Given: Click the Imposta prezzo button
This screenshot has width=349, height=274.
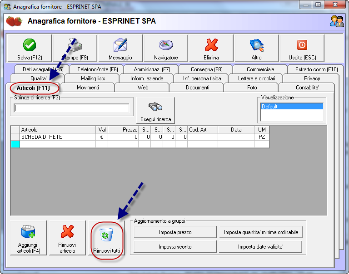Looking at the screenshot, I should [x=175, y=232].
